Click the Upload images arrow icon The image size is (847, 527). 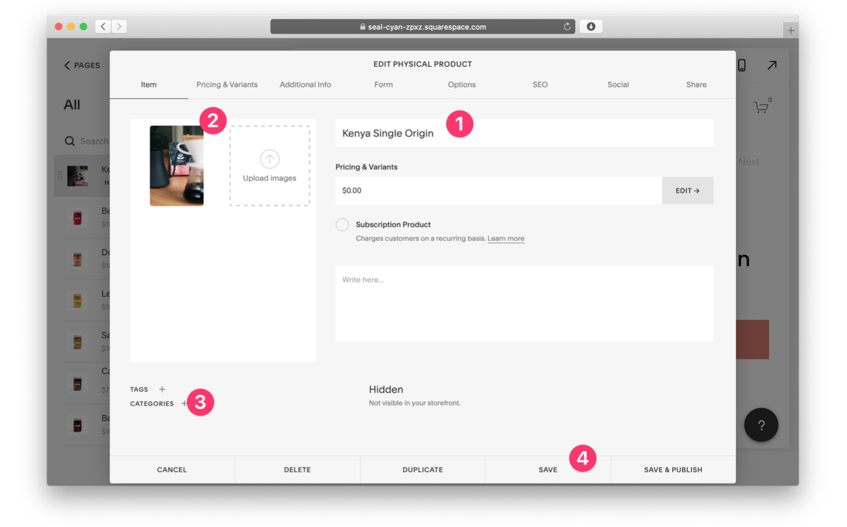(269, 159)
